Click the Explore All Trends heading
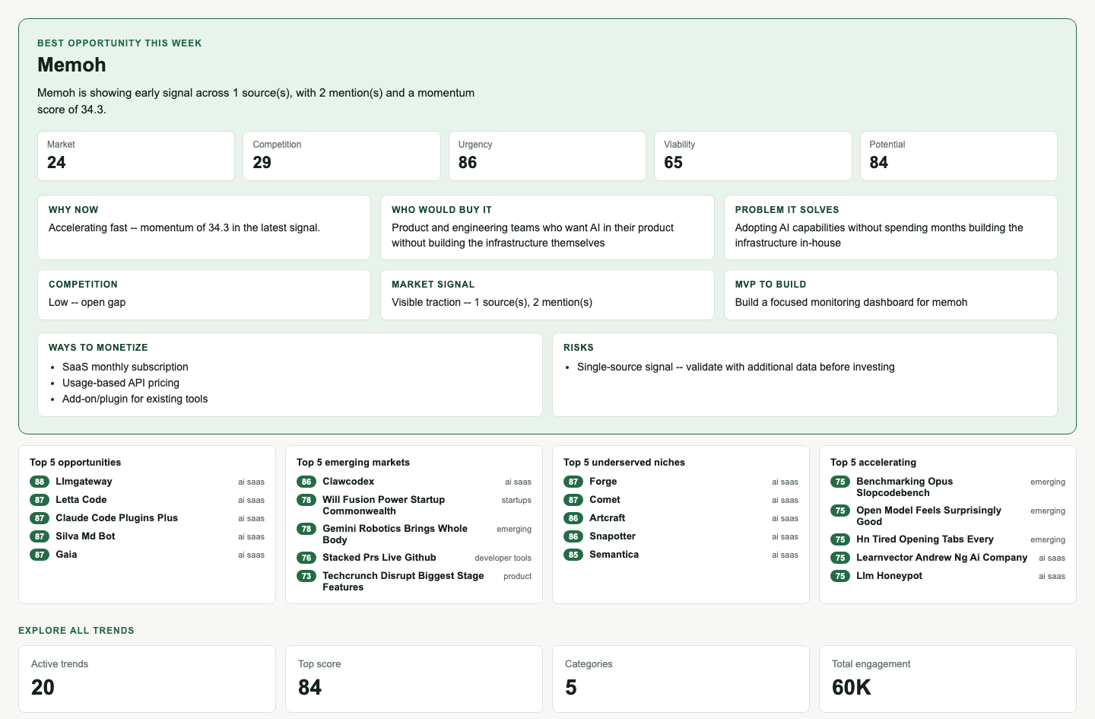Screen dimensions: 1095x719 pyautogui.click(x=76, y=631)
